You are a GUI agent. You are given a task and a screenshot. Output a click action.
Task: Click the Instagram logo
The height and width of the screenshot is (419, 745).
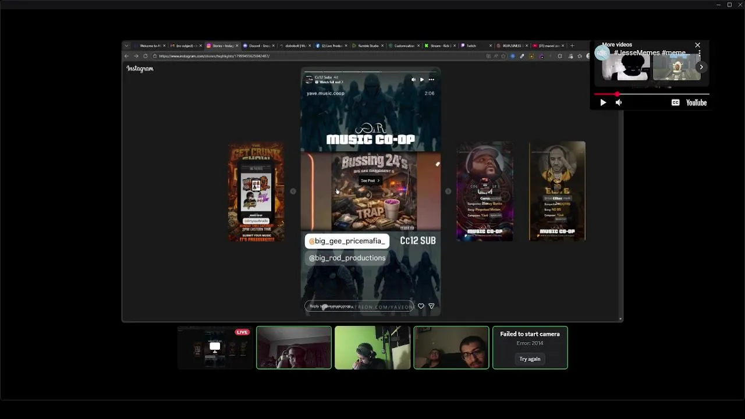[x=140, y=69]
